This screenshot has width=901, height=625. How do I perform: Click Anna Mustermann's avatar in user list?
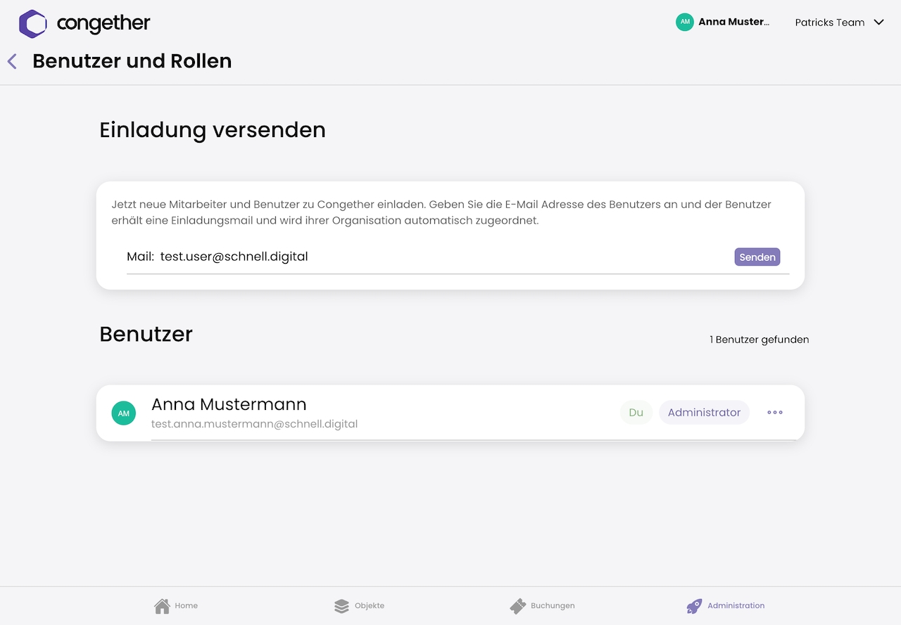124,413
